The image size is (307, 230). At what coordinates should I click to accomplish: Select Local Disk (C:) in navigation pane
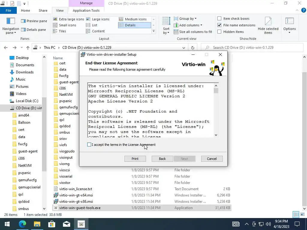point(27,101)
